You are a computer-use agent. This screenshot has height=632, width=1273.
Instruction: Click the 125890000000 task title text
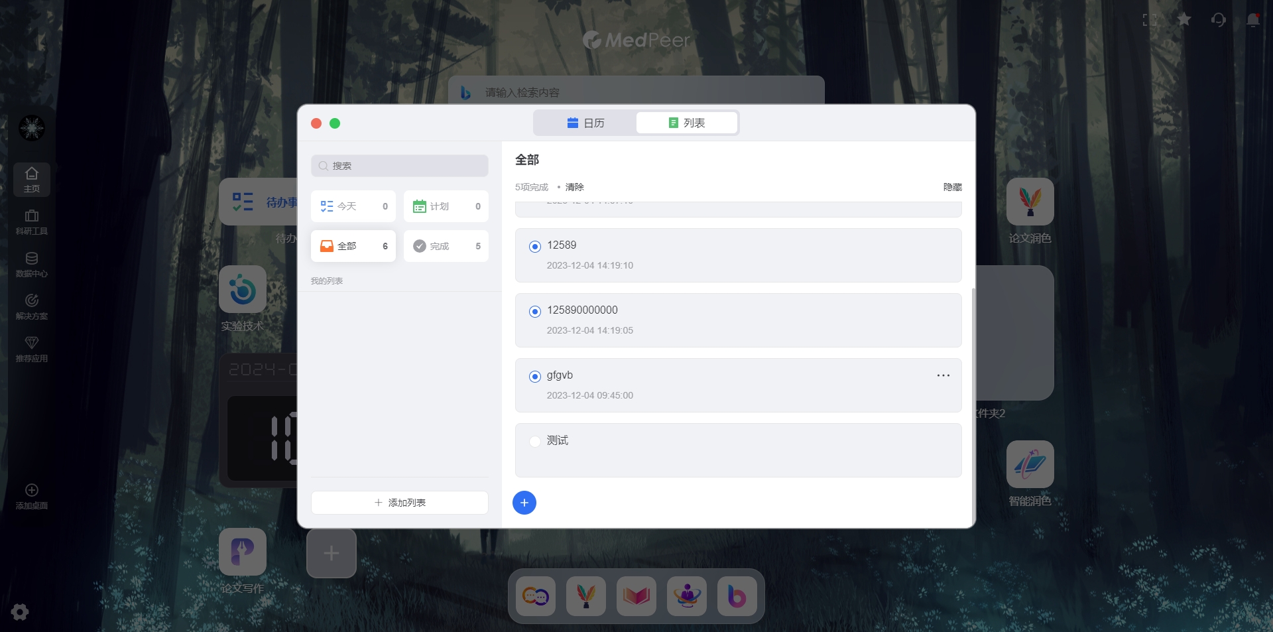[x=582, y=310]
